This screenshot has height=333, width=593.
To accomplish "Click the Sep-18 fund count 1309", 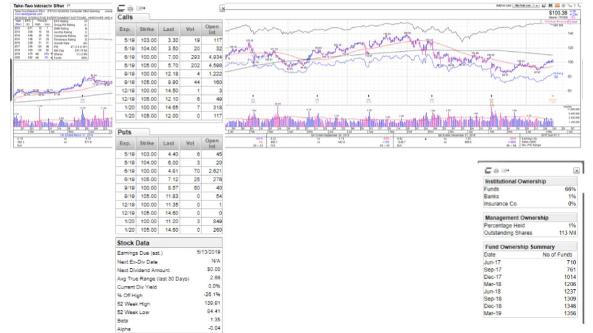I will pyautogui.click(x=570, y=298).
